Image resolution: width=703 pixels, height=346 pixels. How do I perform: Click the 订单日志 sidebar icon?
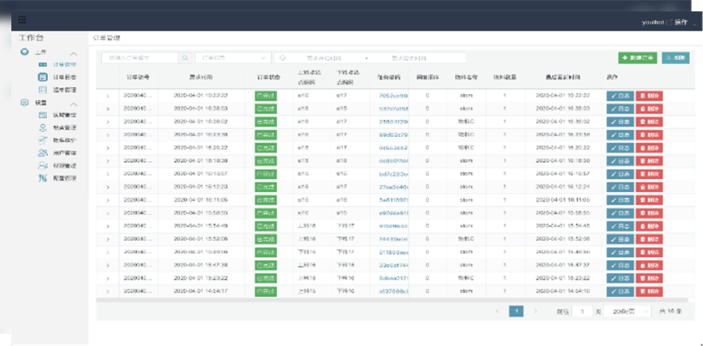click(43, 77)
